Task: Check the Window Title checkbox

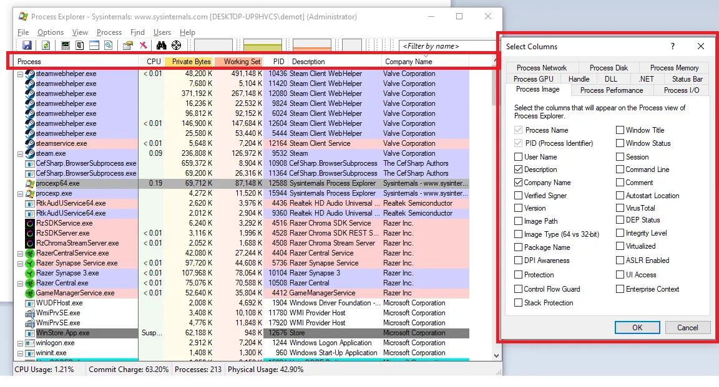Action: coord(620,130)
